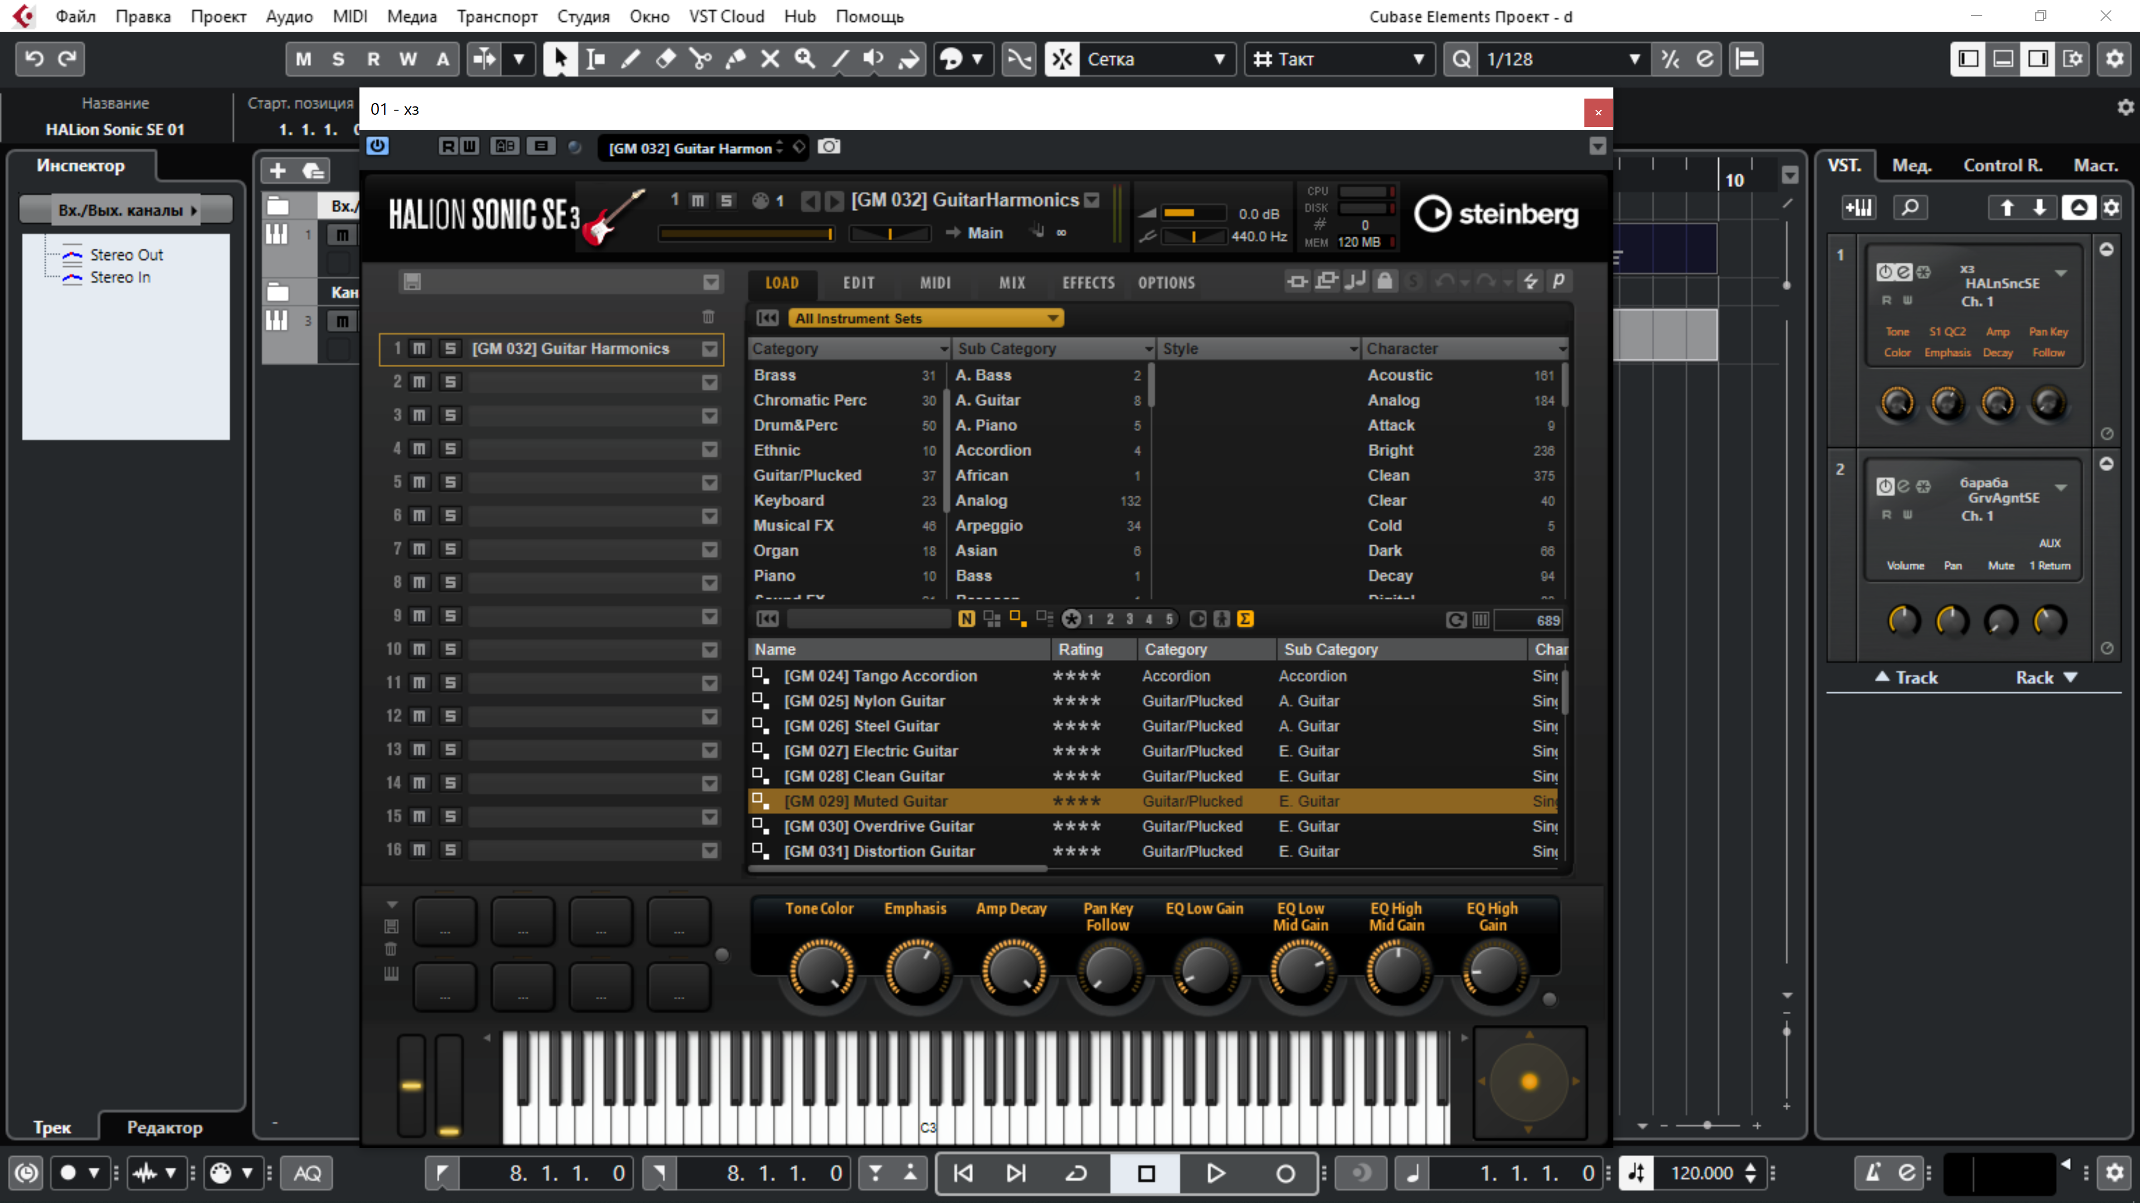The image size is (2140, 1203).
Task: Select the Eraser tool in toolbar
Action: (665, 59)
